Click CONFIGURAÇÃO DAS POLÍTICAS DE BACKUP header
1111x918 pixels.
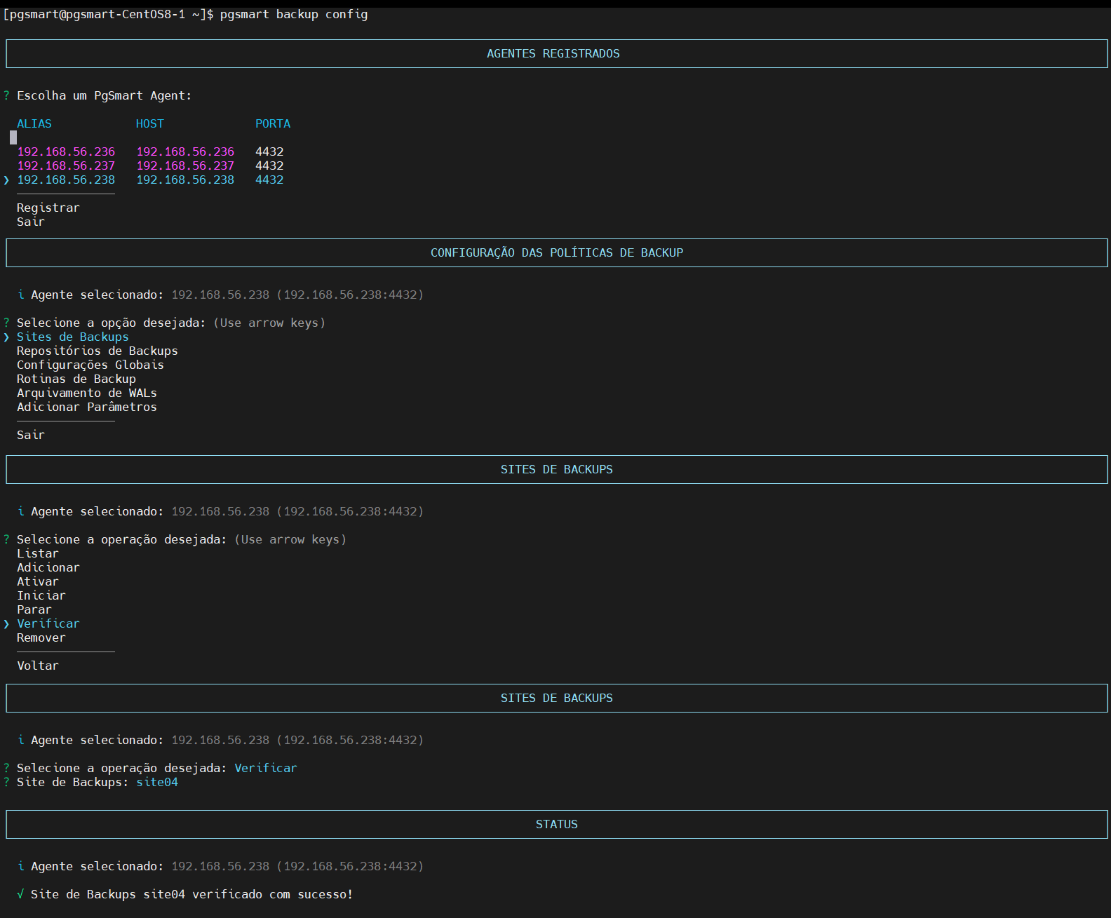tap(557, 252)
